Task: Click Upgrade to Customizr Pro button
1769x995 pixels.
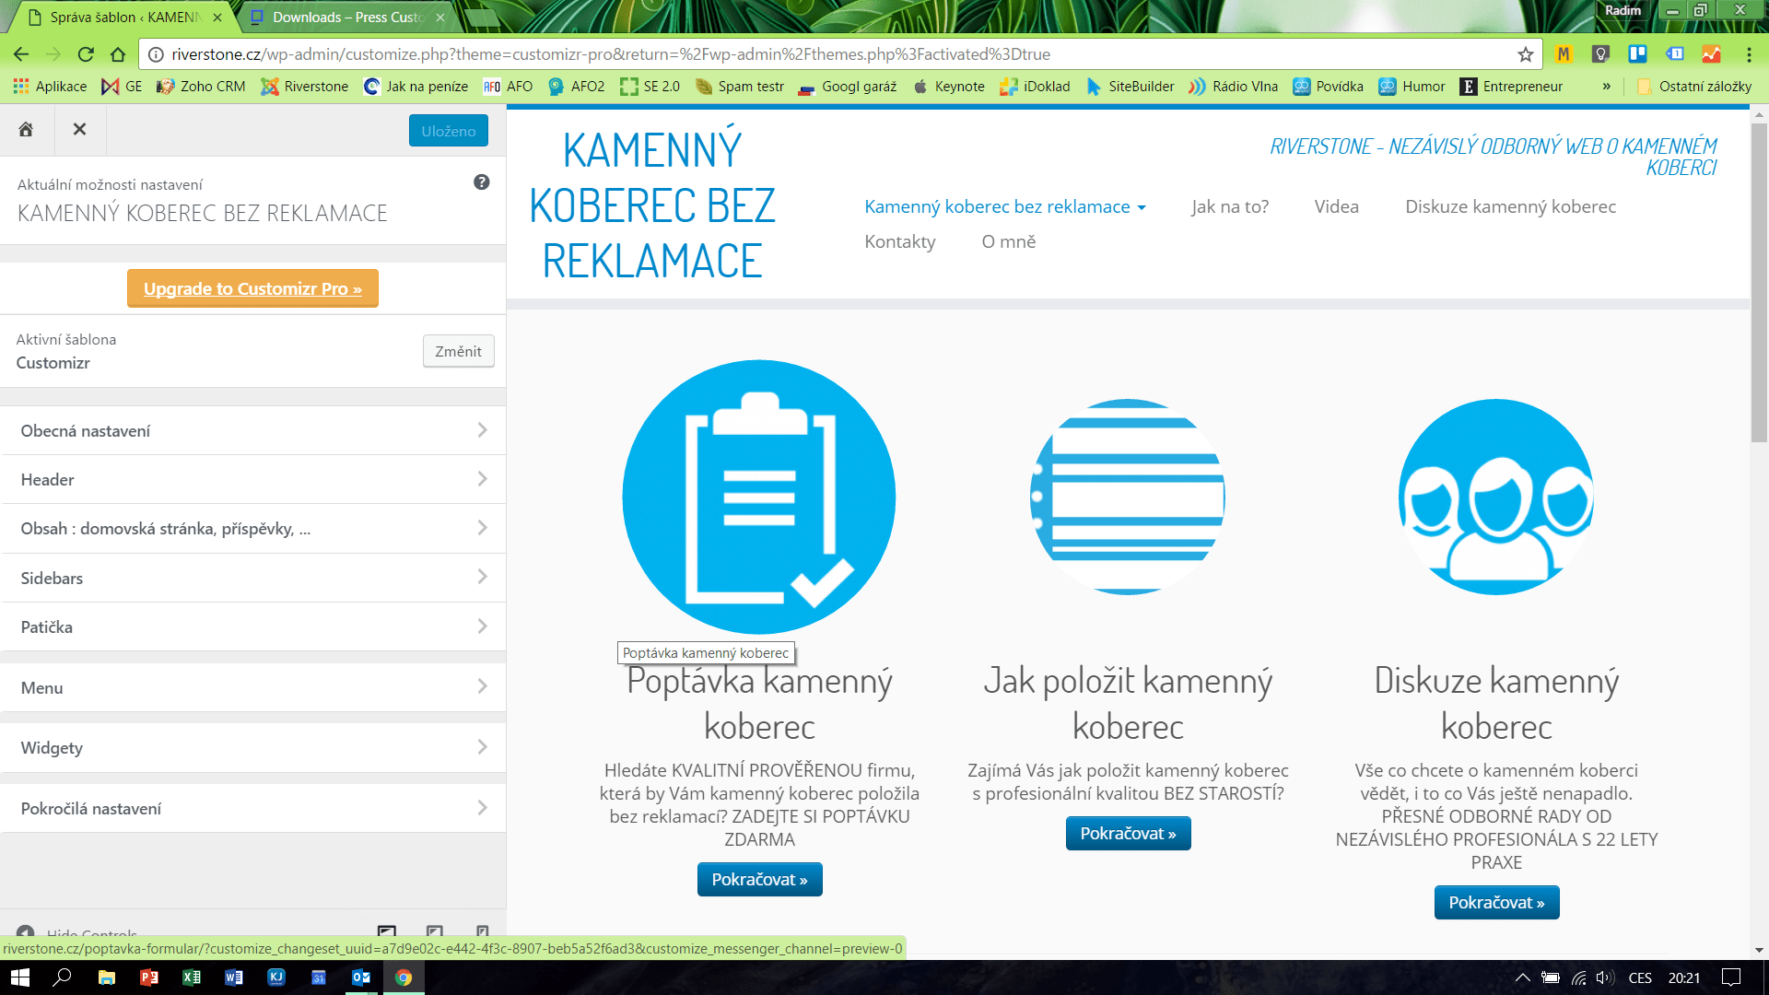Action: [x=252, y=288]
